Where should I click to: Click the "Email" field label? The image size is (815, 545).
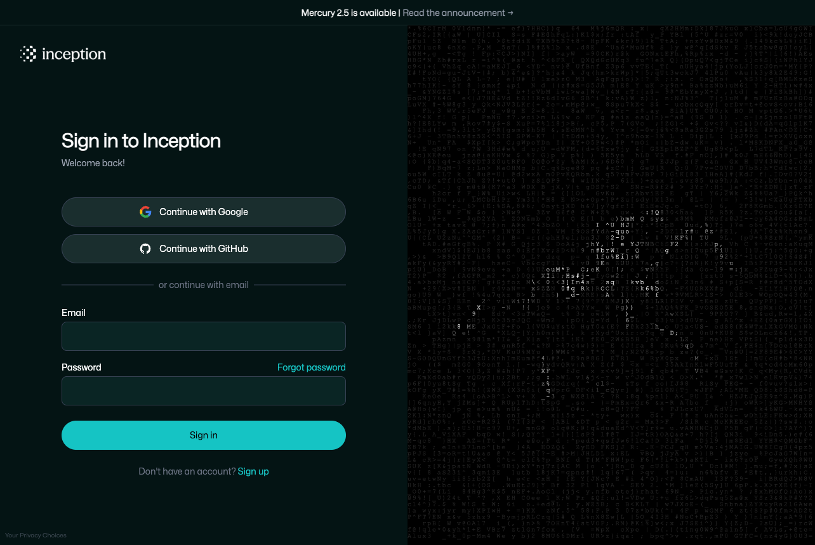(x=74, y=313)
